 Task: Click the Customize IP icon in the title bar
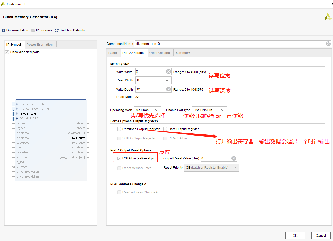(3, 4)
